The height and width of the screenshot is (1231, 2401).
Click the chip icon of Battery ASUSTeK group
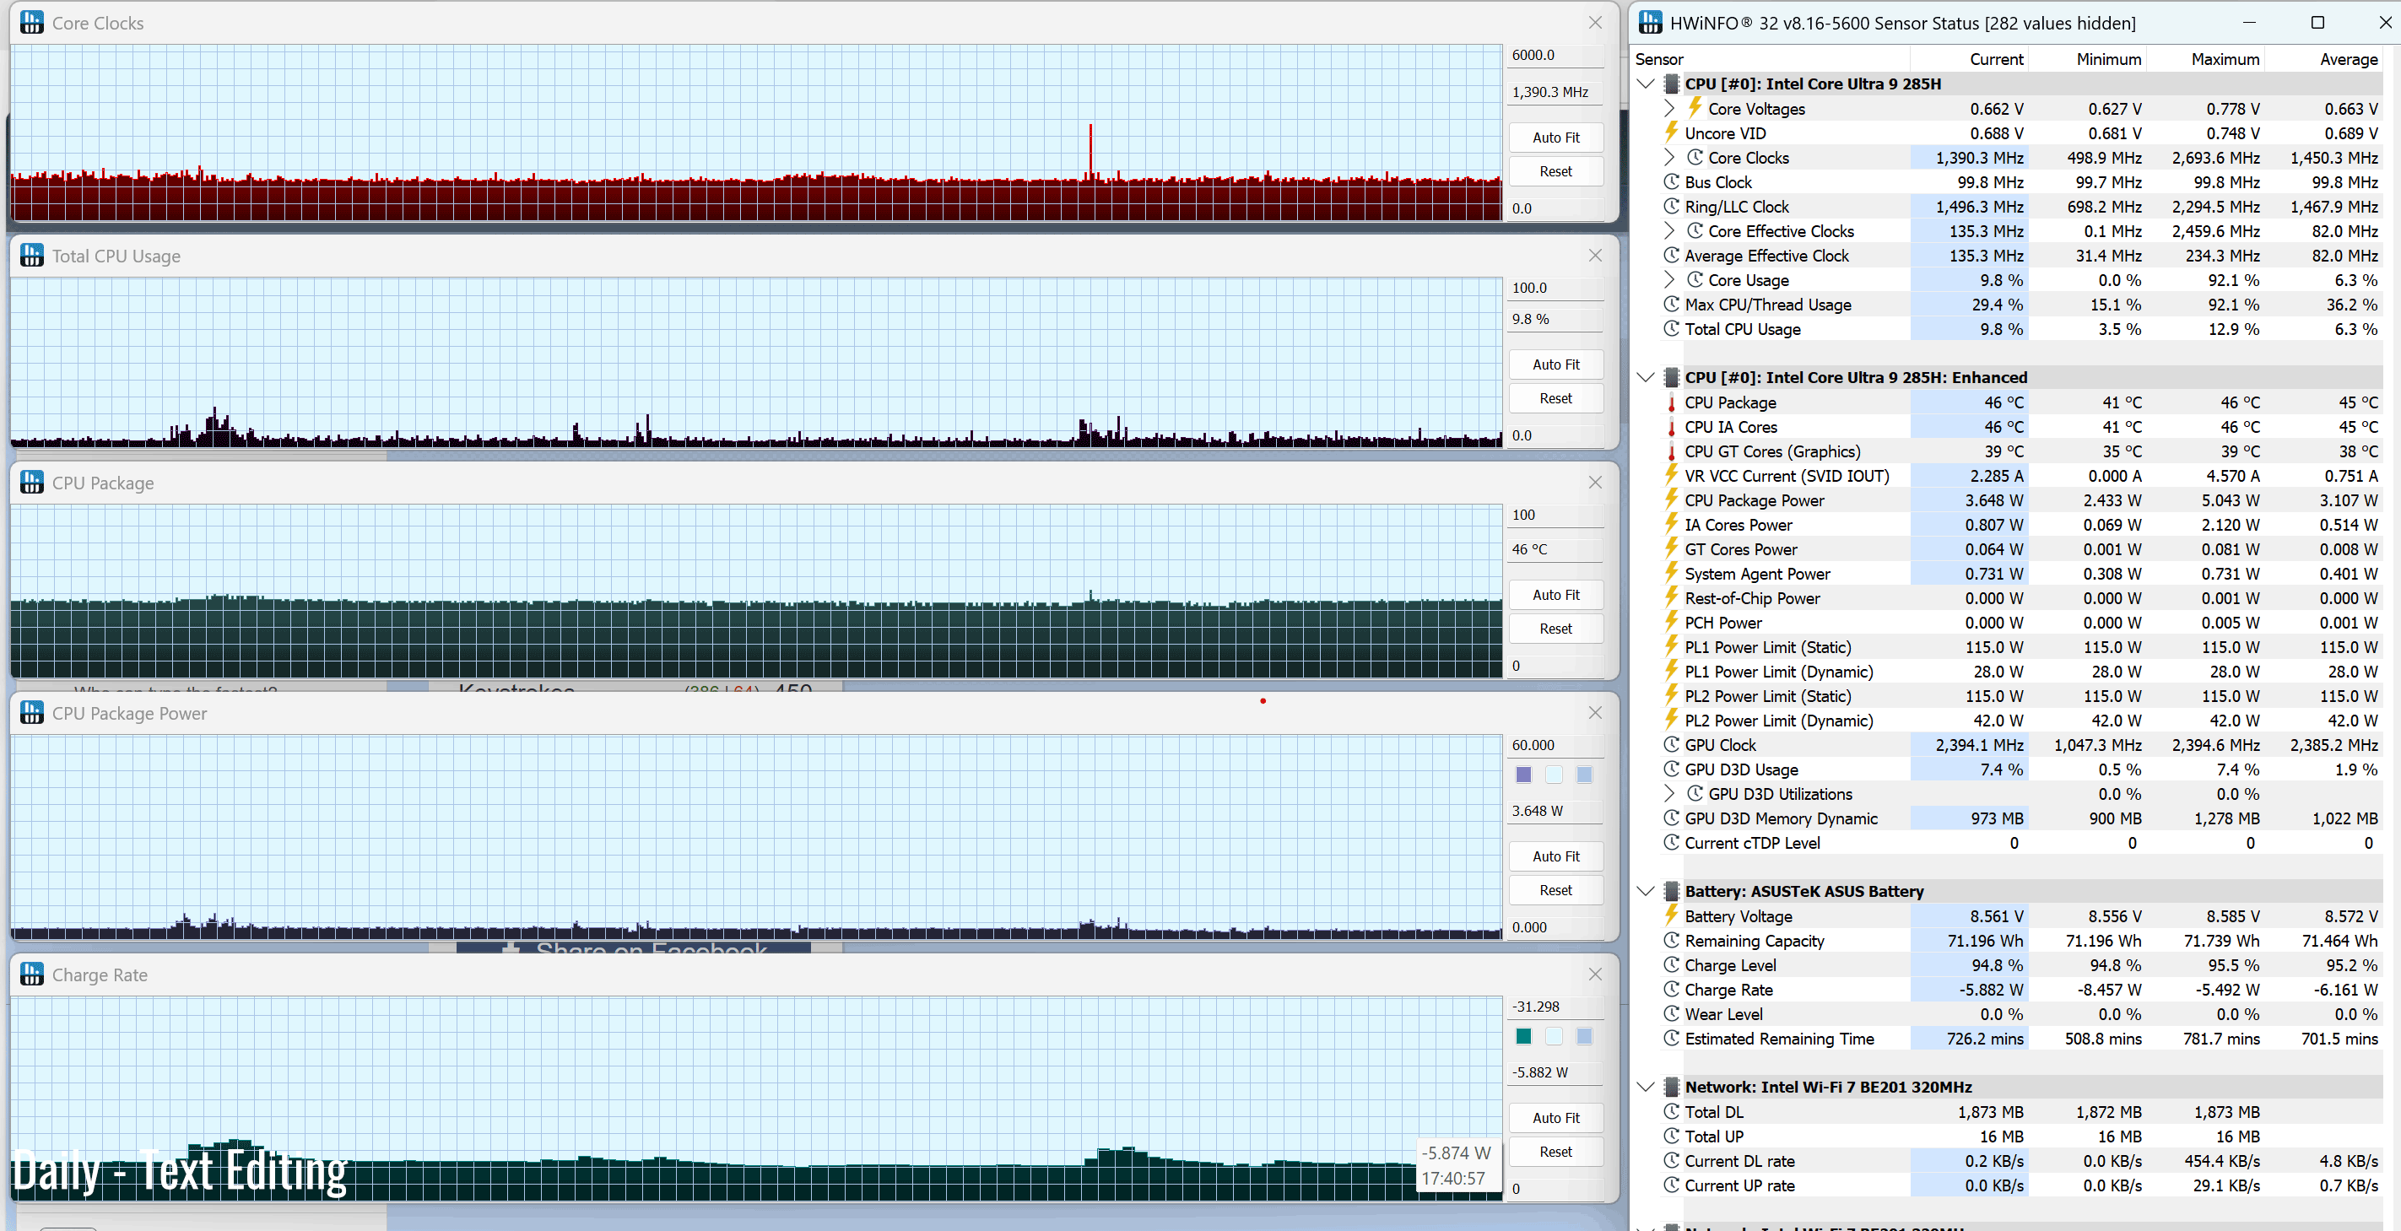pos(1672,891)
